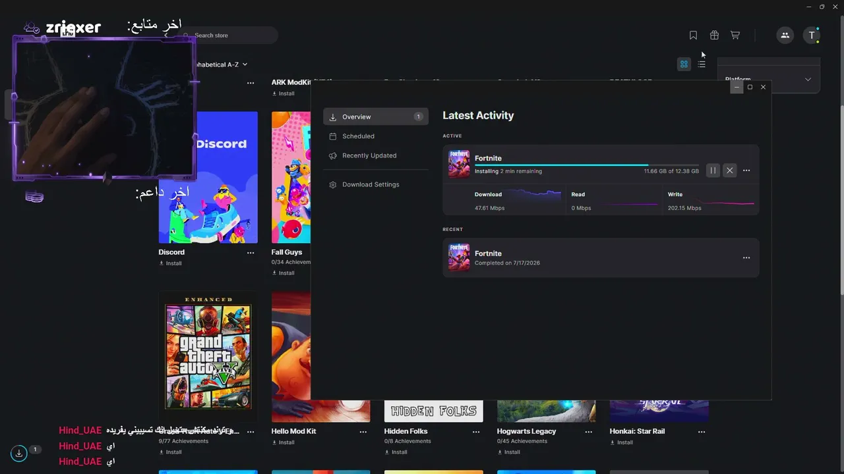Open the Discord card options menu
The image size is (844, 474).
point(251,252)
